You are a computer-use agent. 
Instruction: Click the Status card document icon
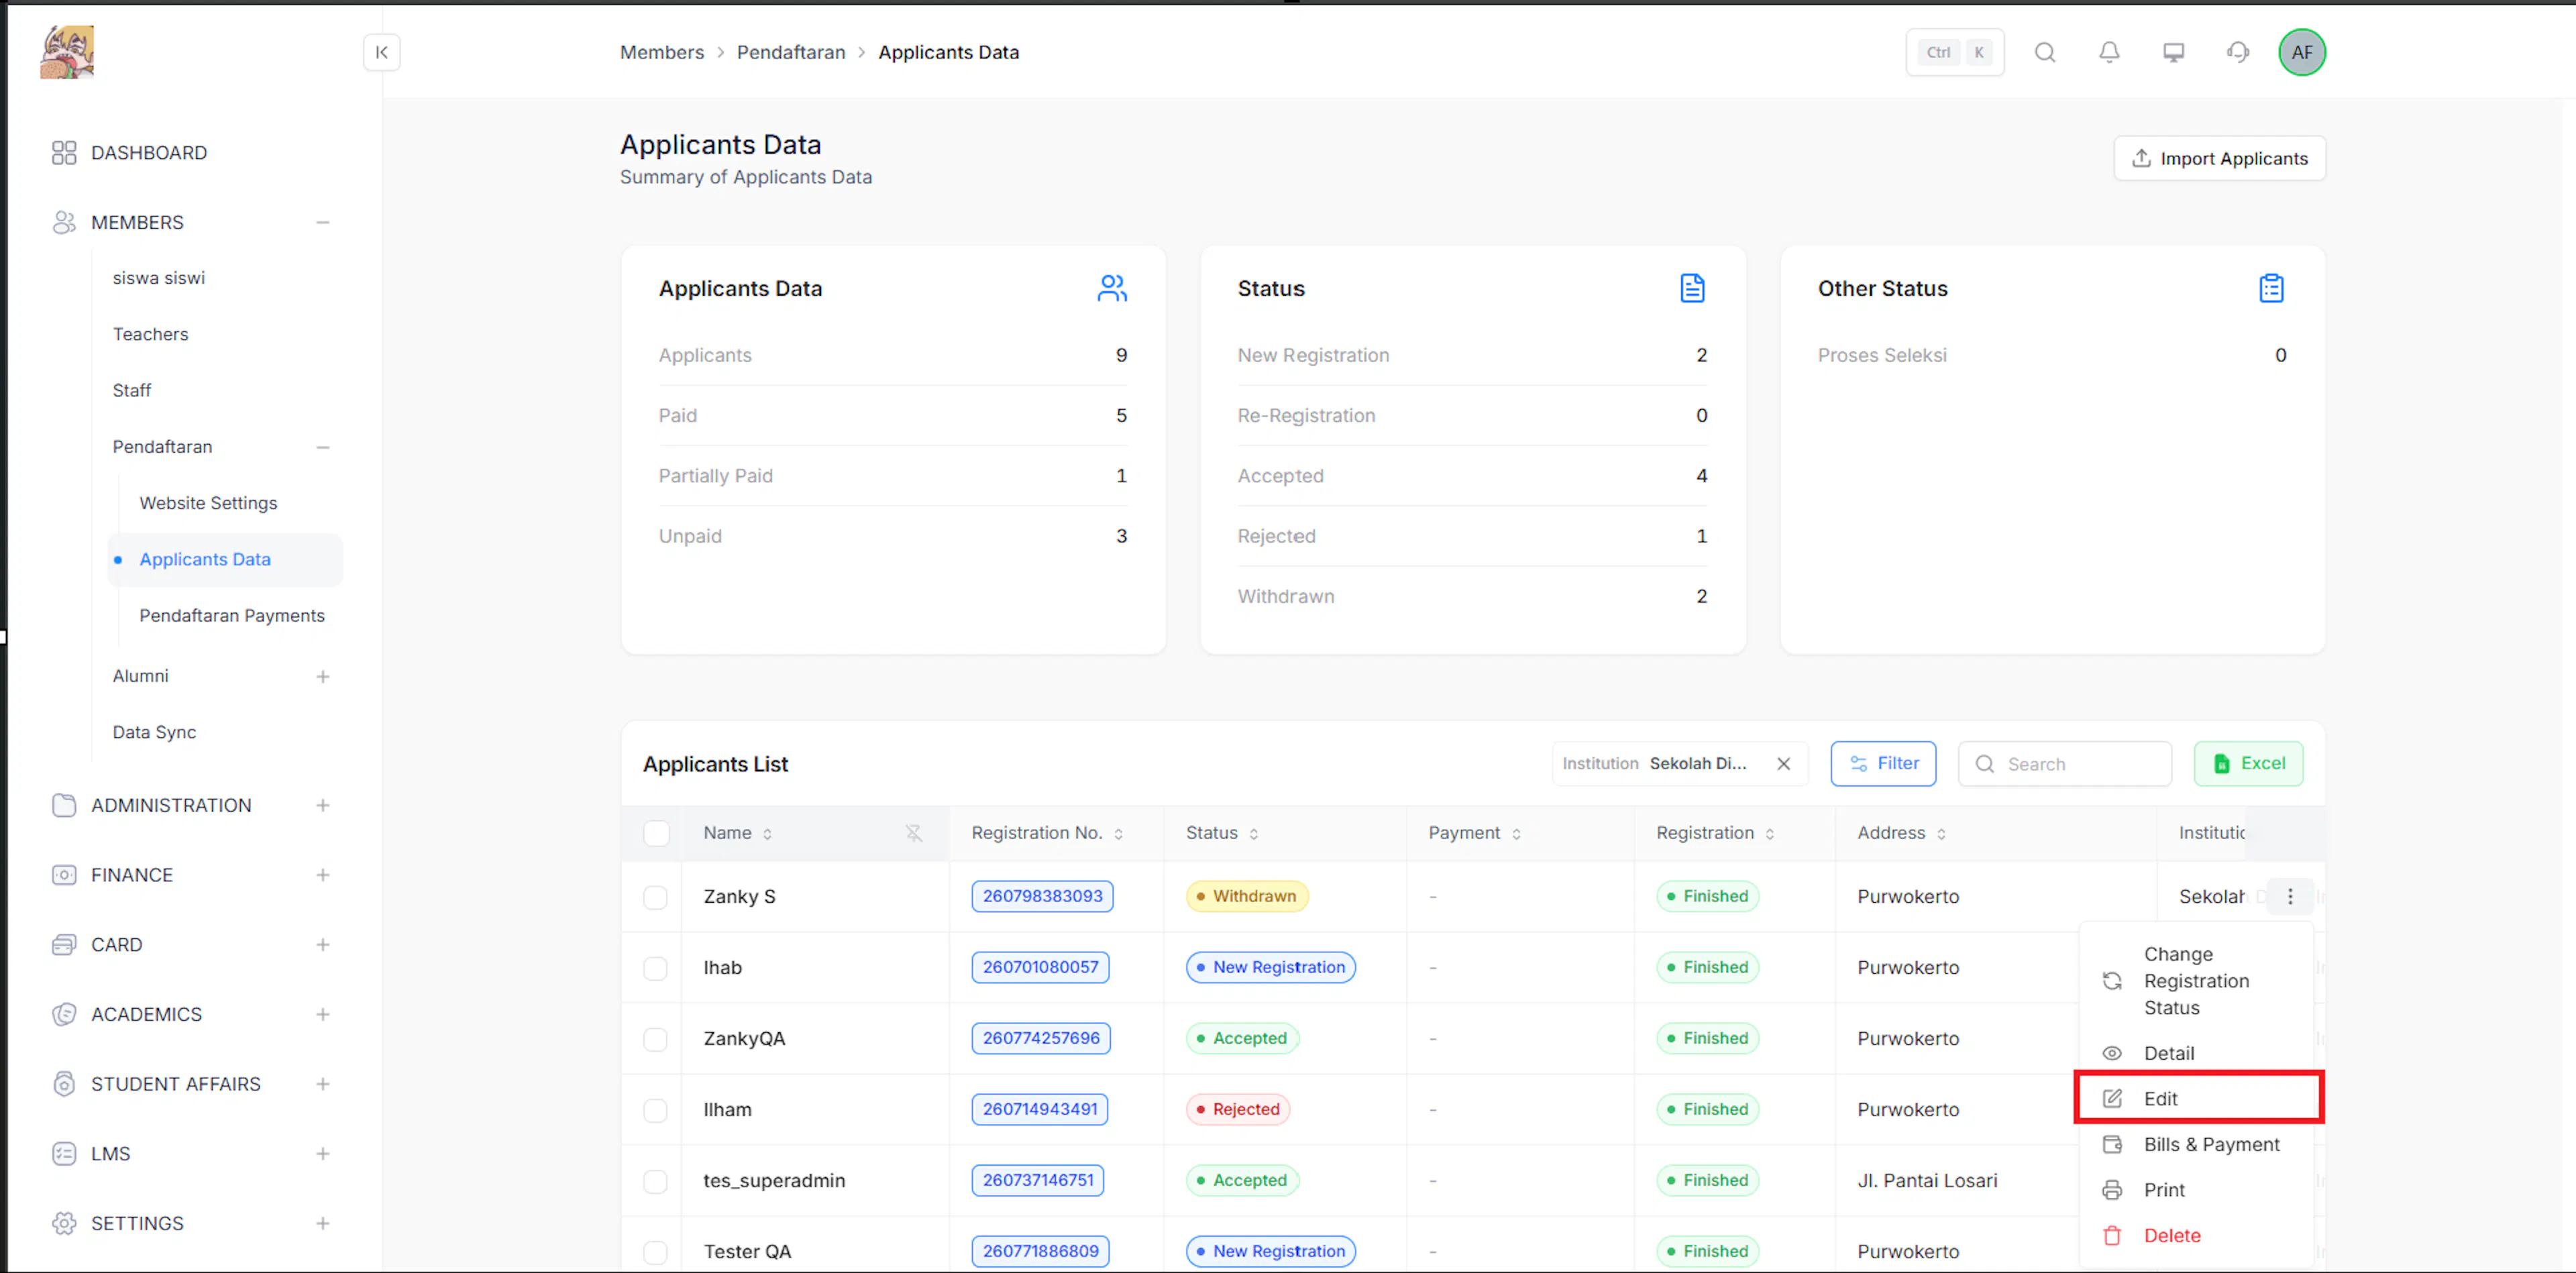point(1692,288)
